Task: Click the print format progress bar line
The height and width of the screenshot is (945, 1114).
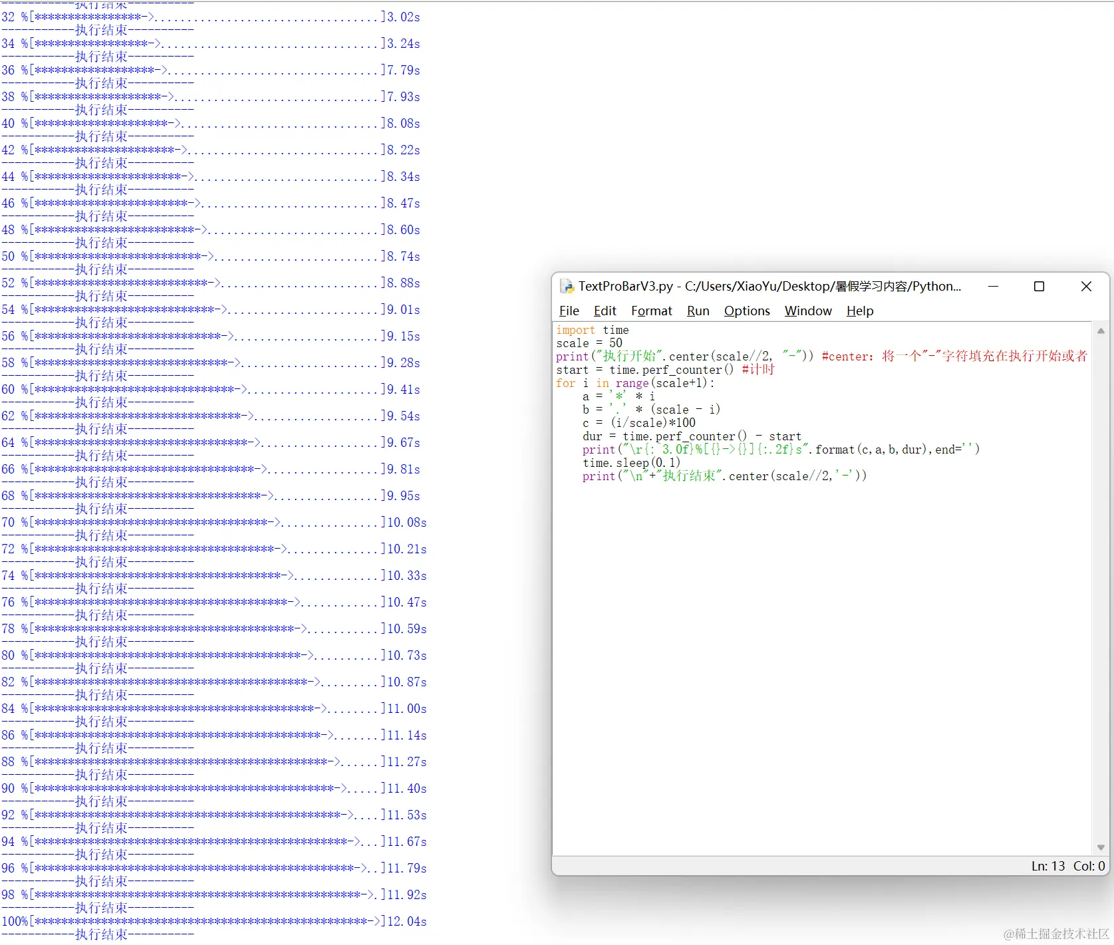Action: (x=781, y=450)
